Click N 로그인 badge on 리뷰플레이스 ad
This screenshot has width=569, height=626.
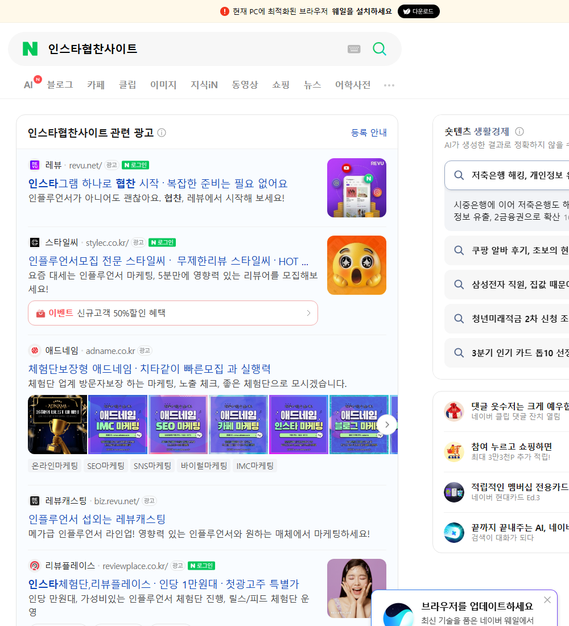coord(201,566)
